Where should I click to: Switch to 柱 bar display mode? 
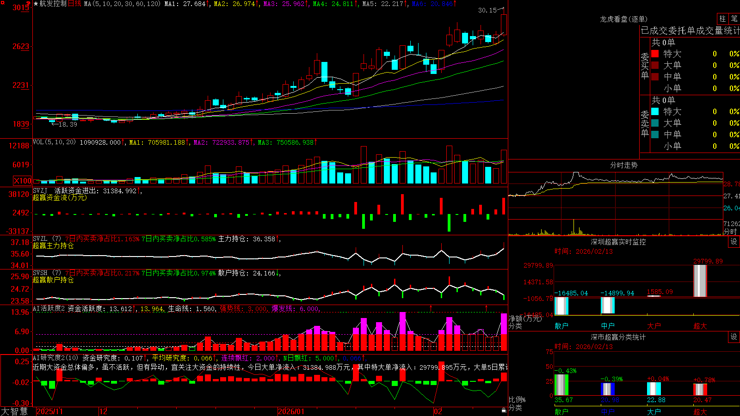coord(722,18)
